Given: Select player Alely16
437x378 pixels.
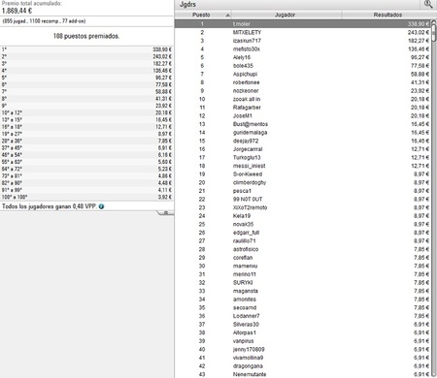Looking at the screenshot, I should click(242, 57).
